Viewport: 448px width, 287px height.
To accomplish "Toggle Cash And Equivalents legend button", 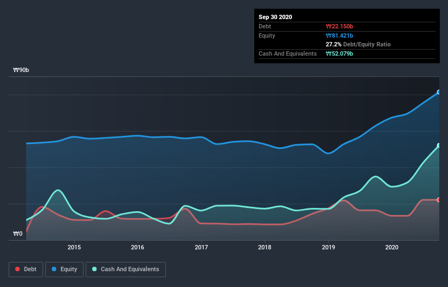I will point(126,270).
